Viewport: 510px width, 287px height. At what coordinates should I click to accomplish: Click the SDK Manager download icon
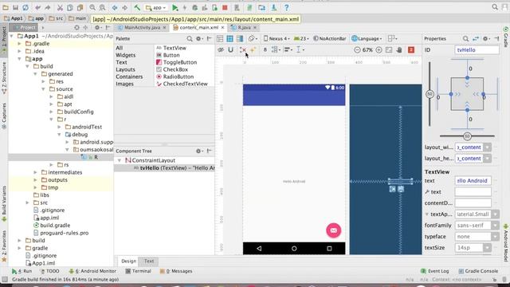pos(274,7)
